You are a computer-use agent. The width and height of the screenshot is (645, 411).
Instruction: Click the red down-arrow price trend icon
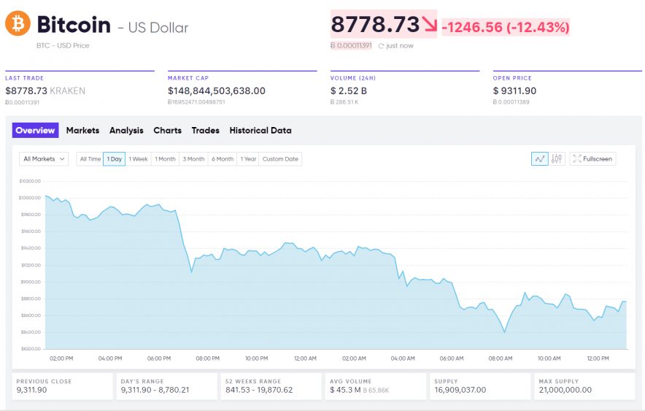430,25
